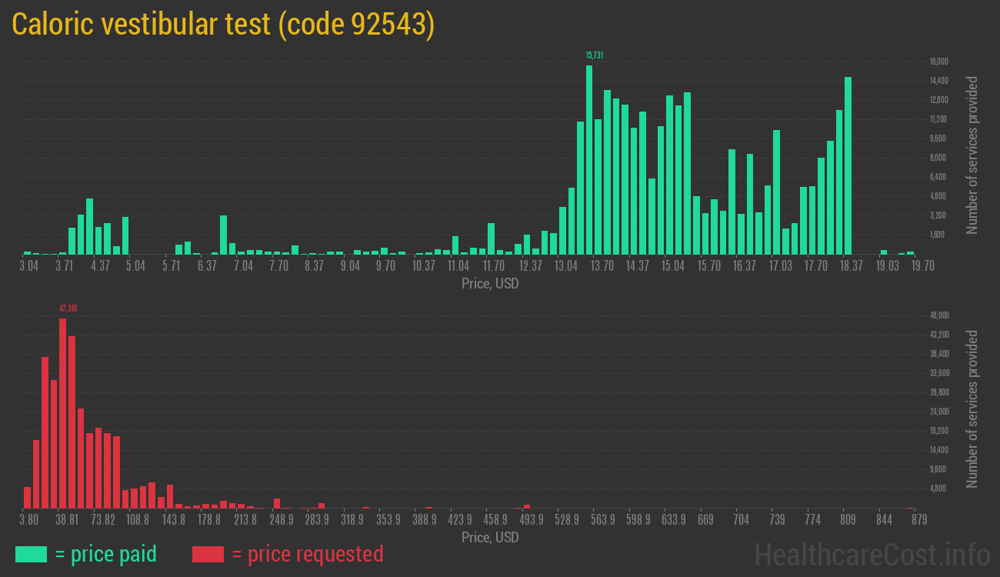Open the HealthcareCost.info watermark link
The height and width of the screenshot is (577, 1000).
tap(872, 554)
